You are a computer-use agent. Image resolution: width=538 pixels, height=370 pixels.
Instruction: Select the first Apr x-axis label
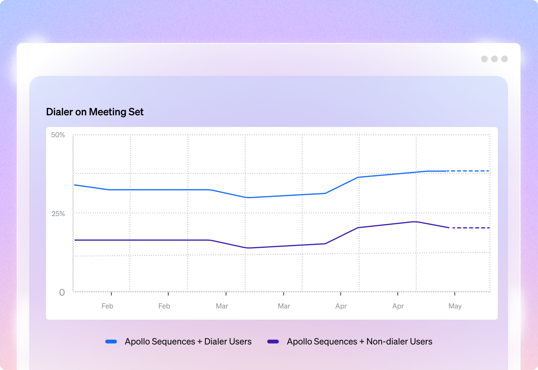coord(341,306)
